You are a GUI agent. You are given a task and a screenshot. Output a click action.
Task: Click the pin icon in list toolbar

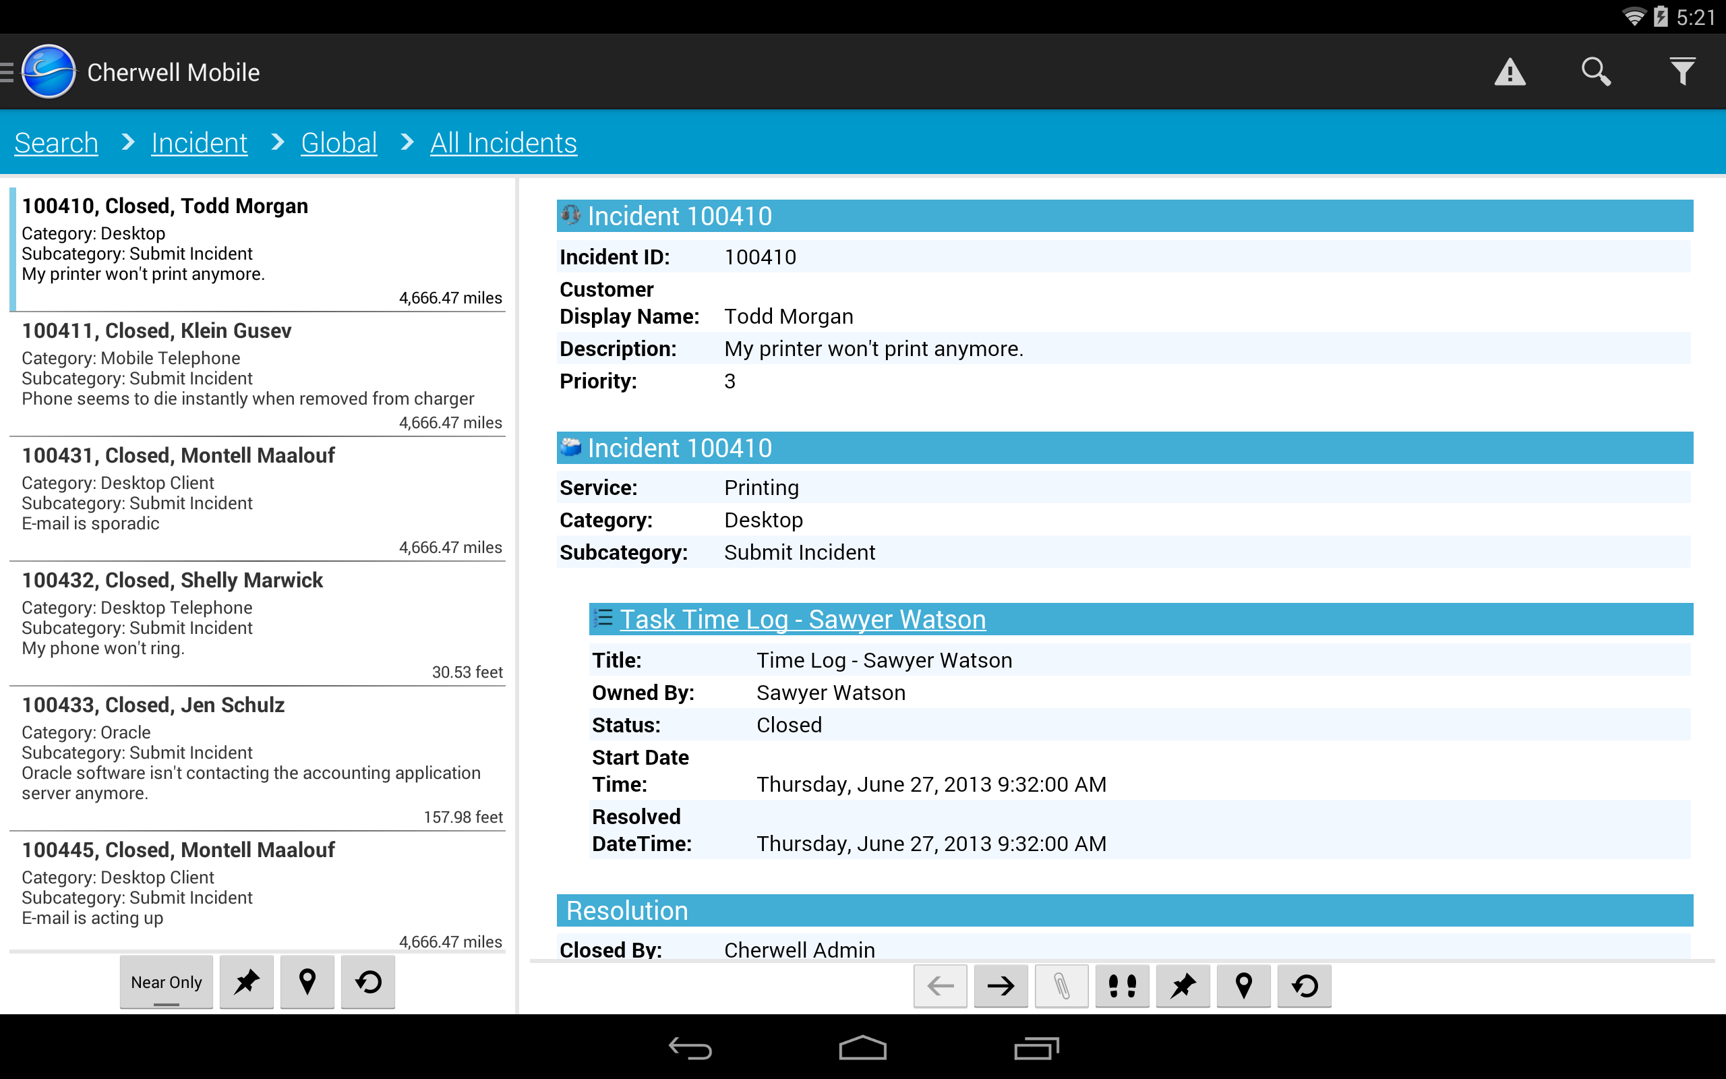tap(247, 982)
